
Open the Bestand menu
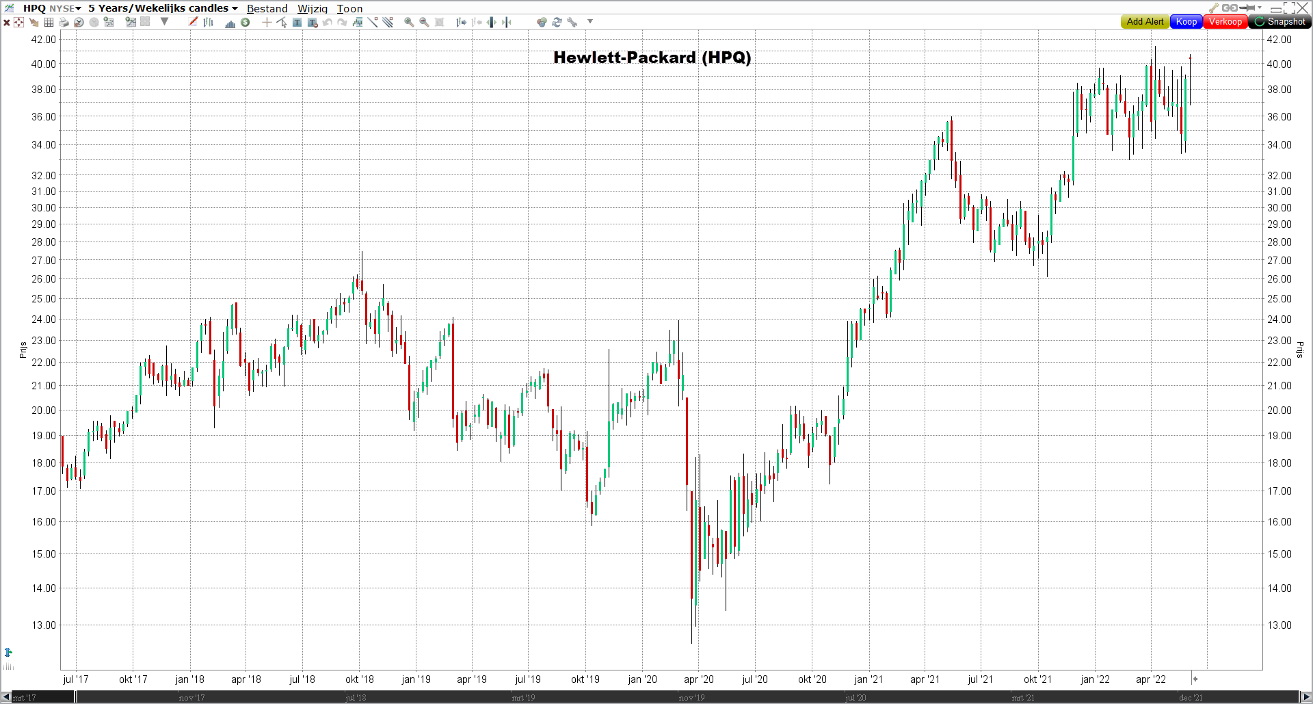(x=267, y=9)
